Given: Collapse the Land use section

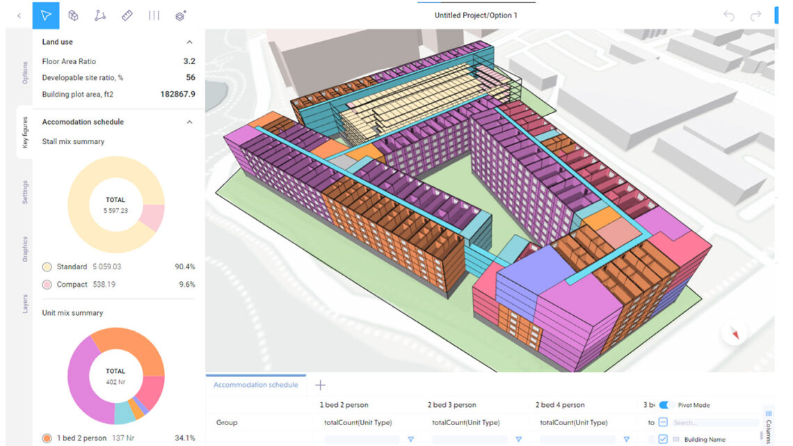Looking at the screenshot, I should 189,41.
